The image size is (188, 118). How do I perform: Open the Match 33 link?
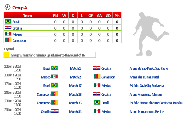coord(76,103)
